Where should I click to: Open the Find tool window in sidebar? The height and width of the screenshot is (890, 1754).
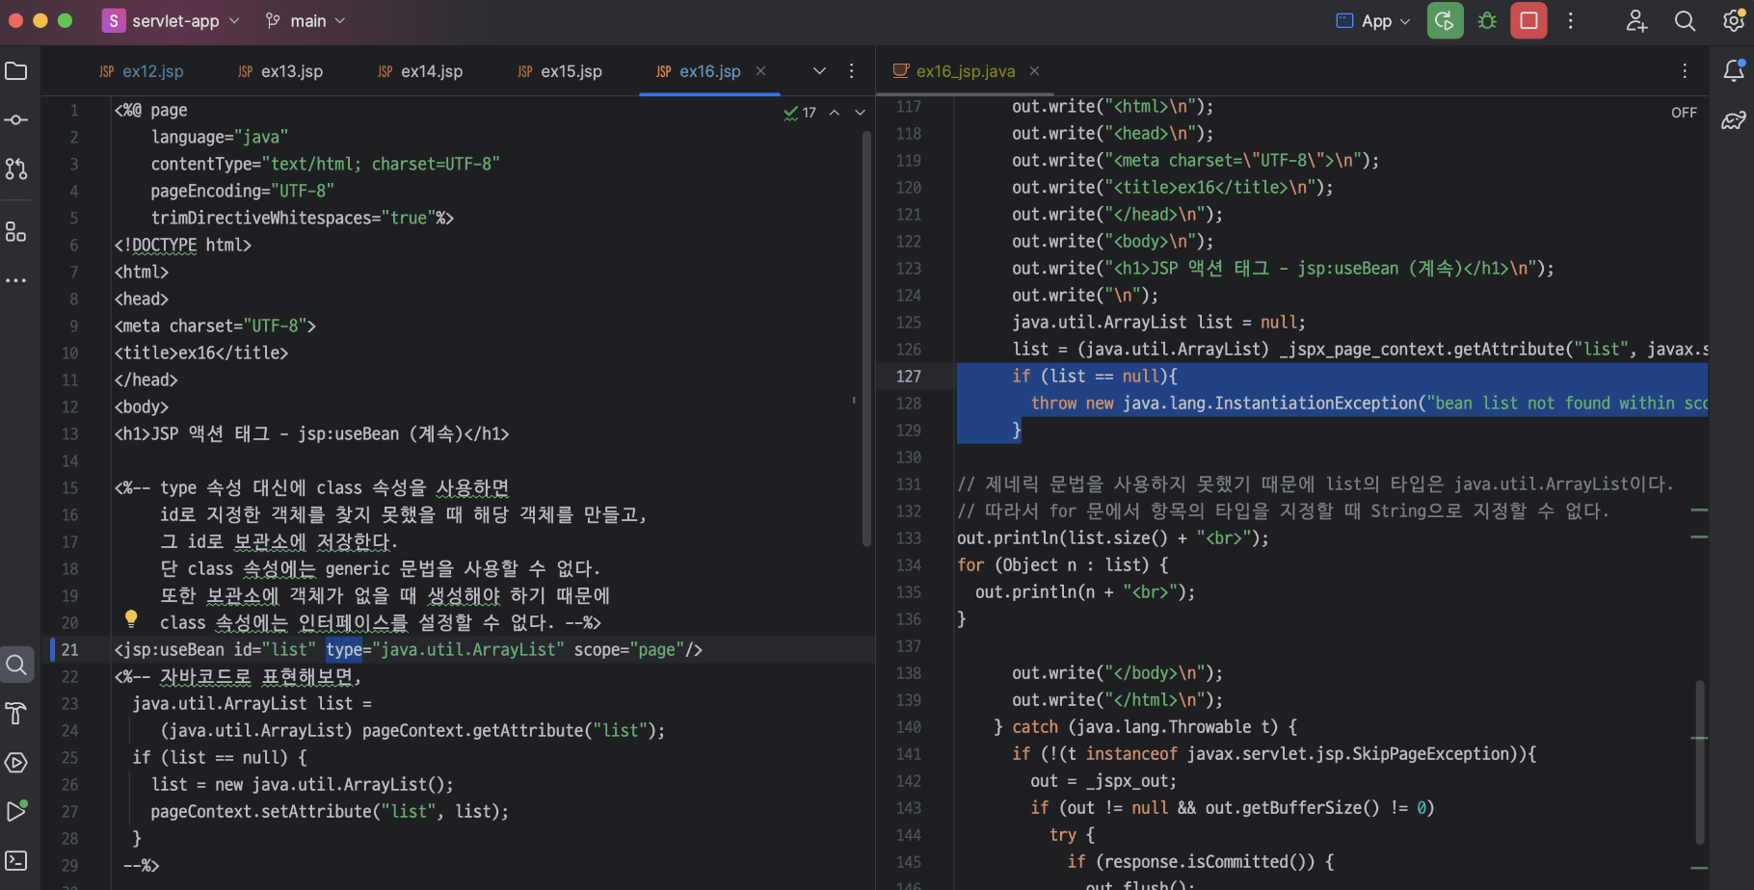16,665
